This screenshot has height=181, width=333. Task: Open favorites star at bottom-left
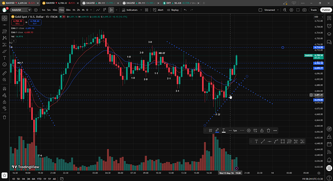coord(4,176)
